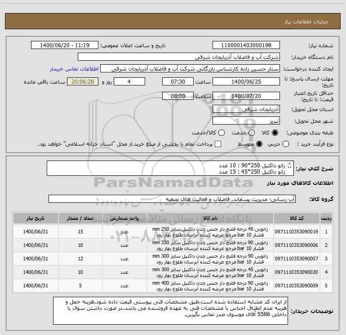Click the buyer organization name field
346x335 pixels.
click(179, 57)
